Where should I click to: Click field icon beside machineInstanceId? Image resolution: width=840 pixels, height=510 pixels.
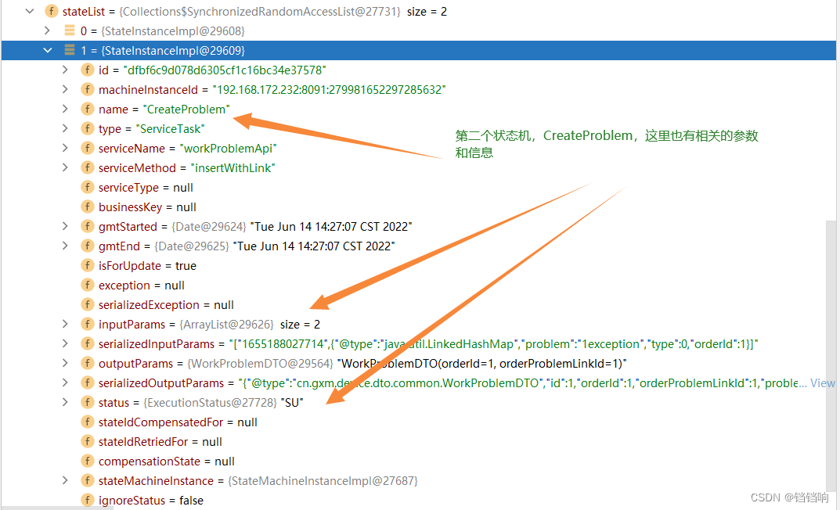[88, 89]
